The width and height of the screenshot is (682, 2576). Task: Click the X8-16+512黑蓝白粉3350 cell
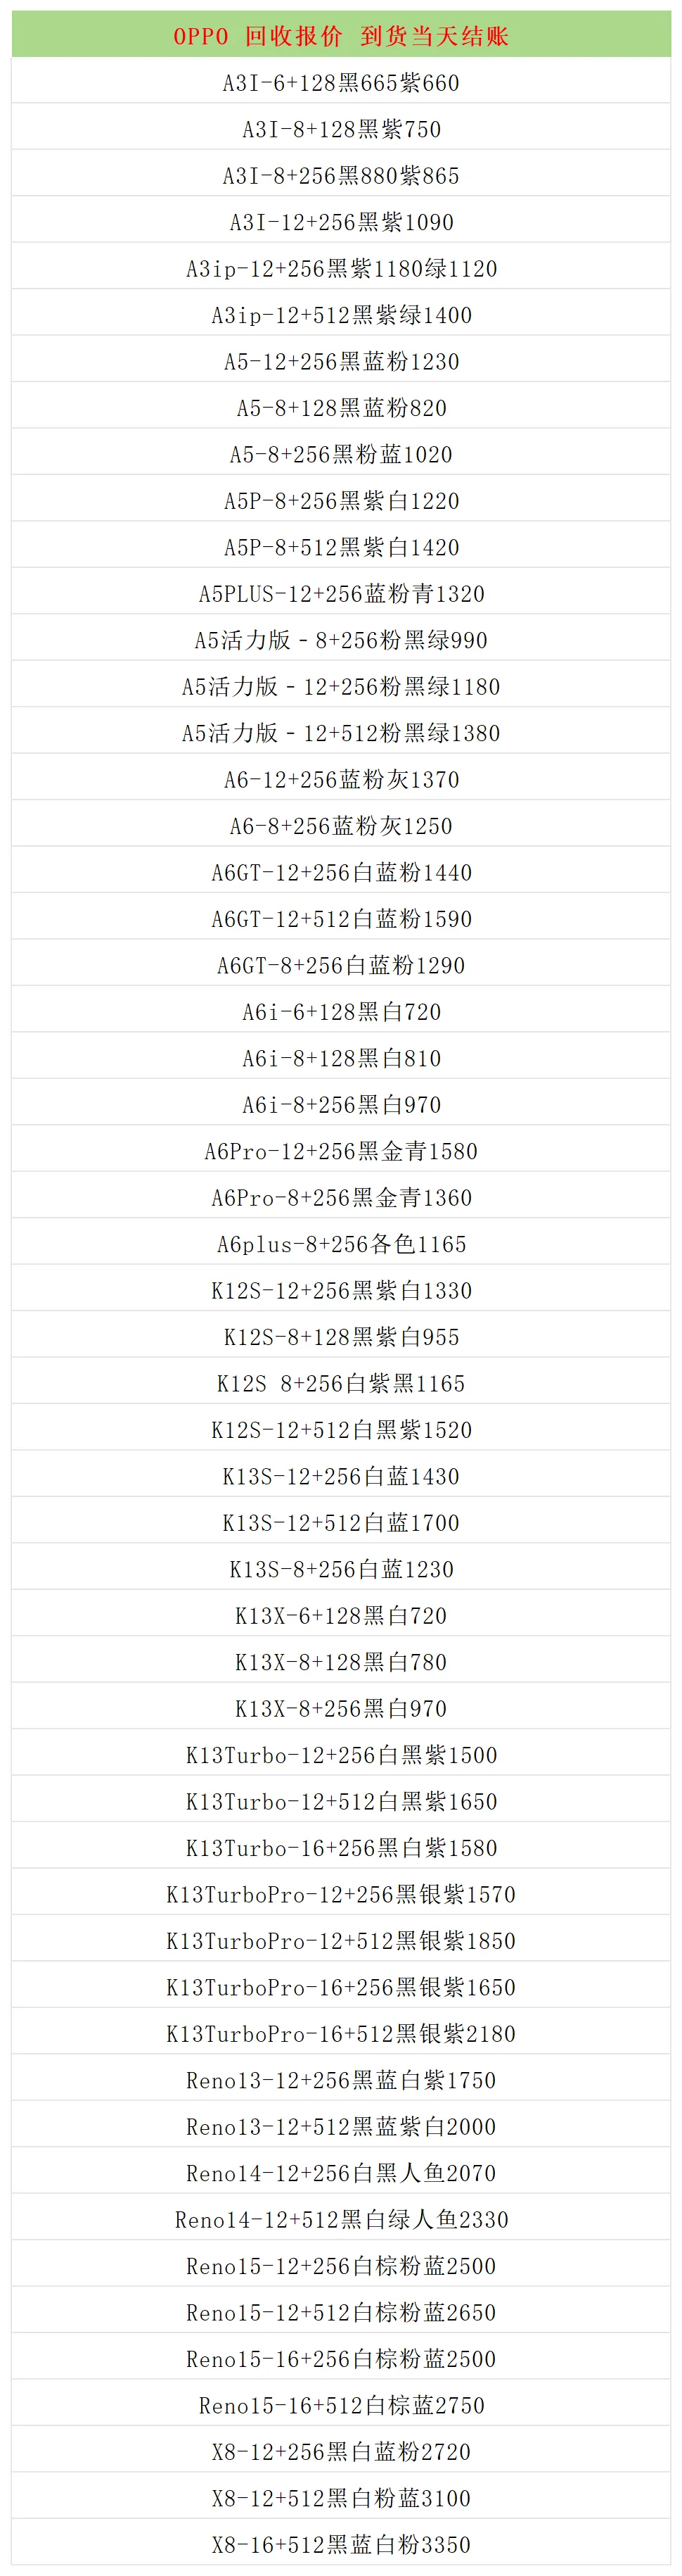pyautogui.click(x=340, y=2545)
